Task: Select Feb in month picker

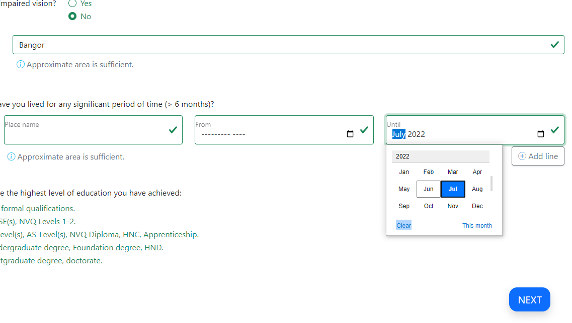Action: tap(428, 172)
